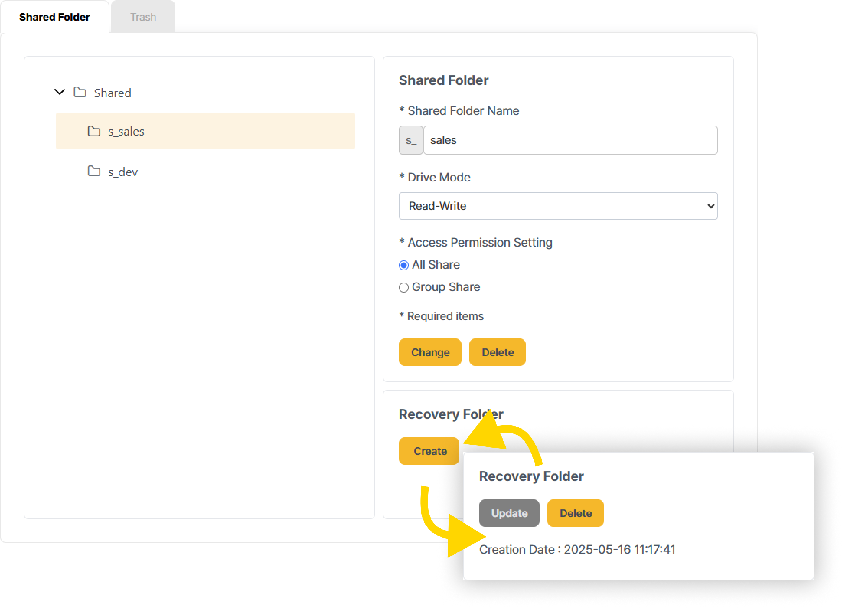
Task: Click the Change button
Action: [x=430, y=352]
